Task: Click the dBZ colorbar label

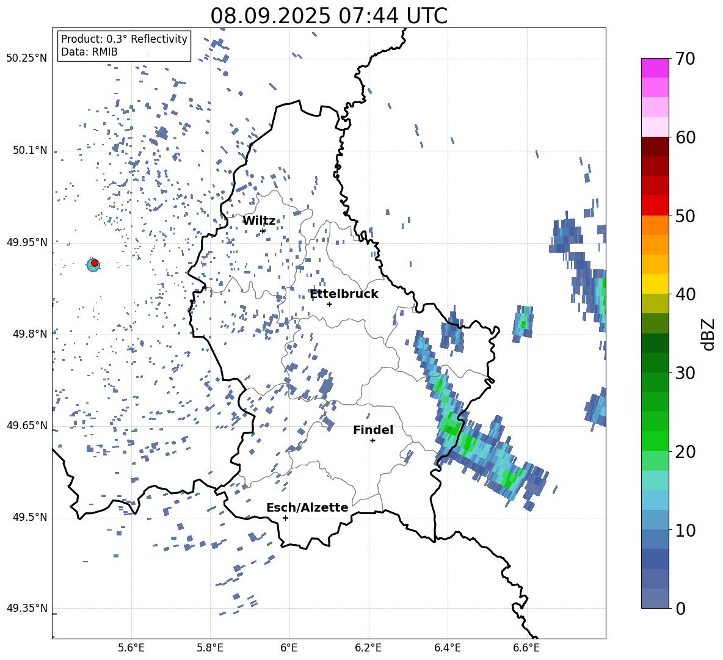Action: (x=709, y=334)
